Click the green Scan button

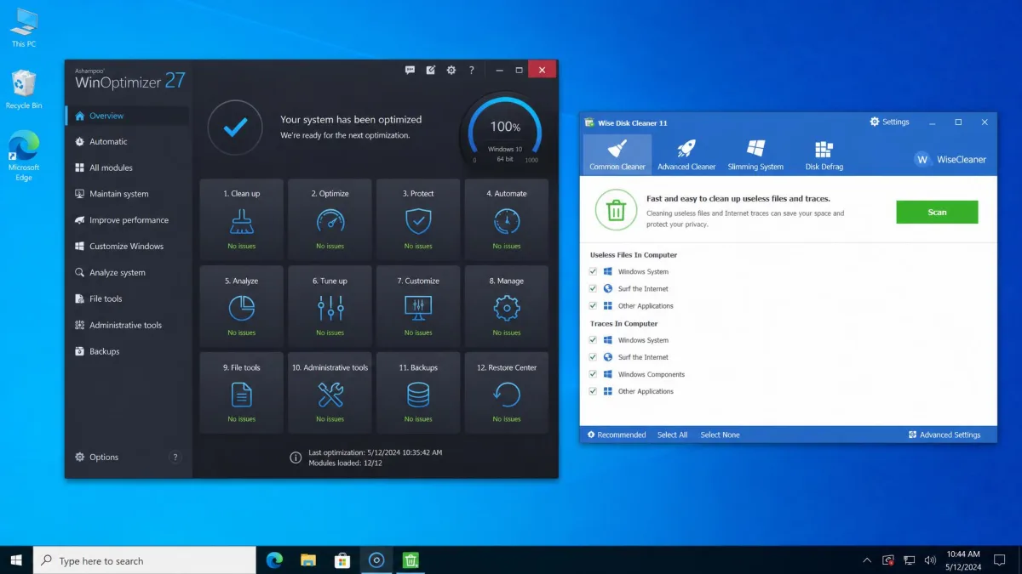coord(937,212)
